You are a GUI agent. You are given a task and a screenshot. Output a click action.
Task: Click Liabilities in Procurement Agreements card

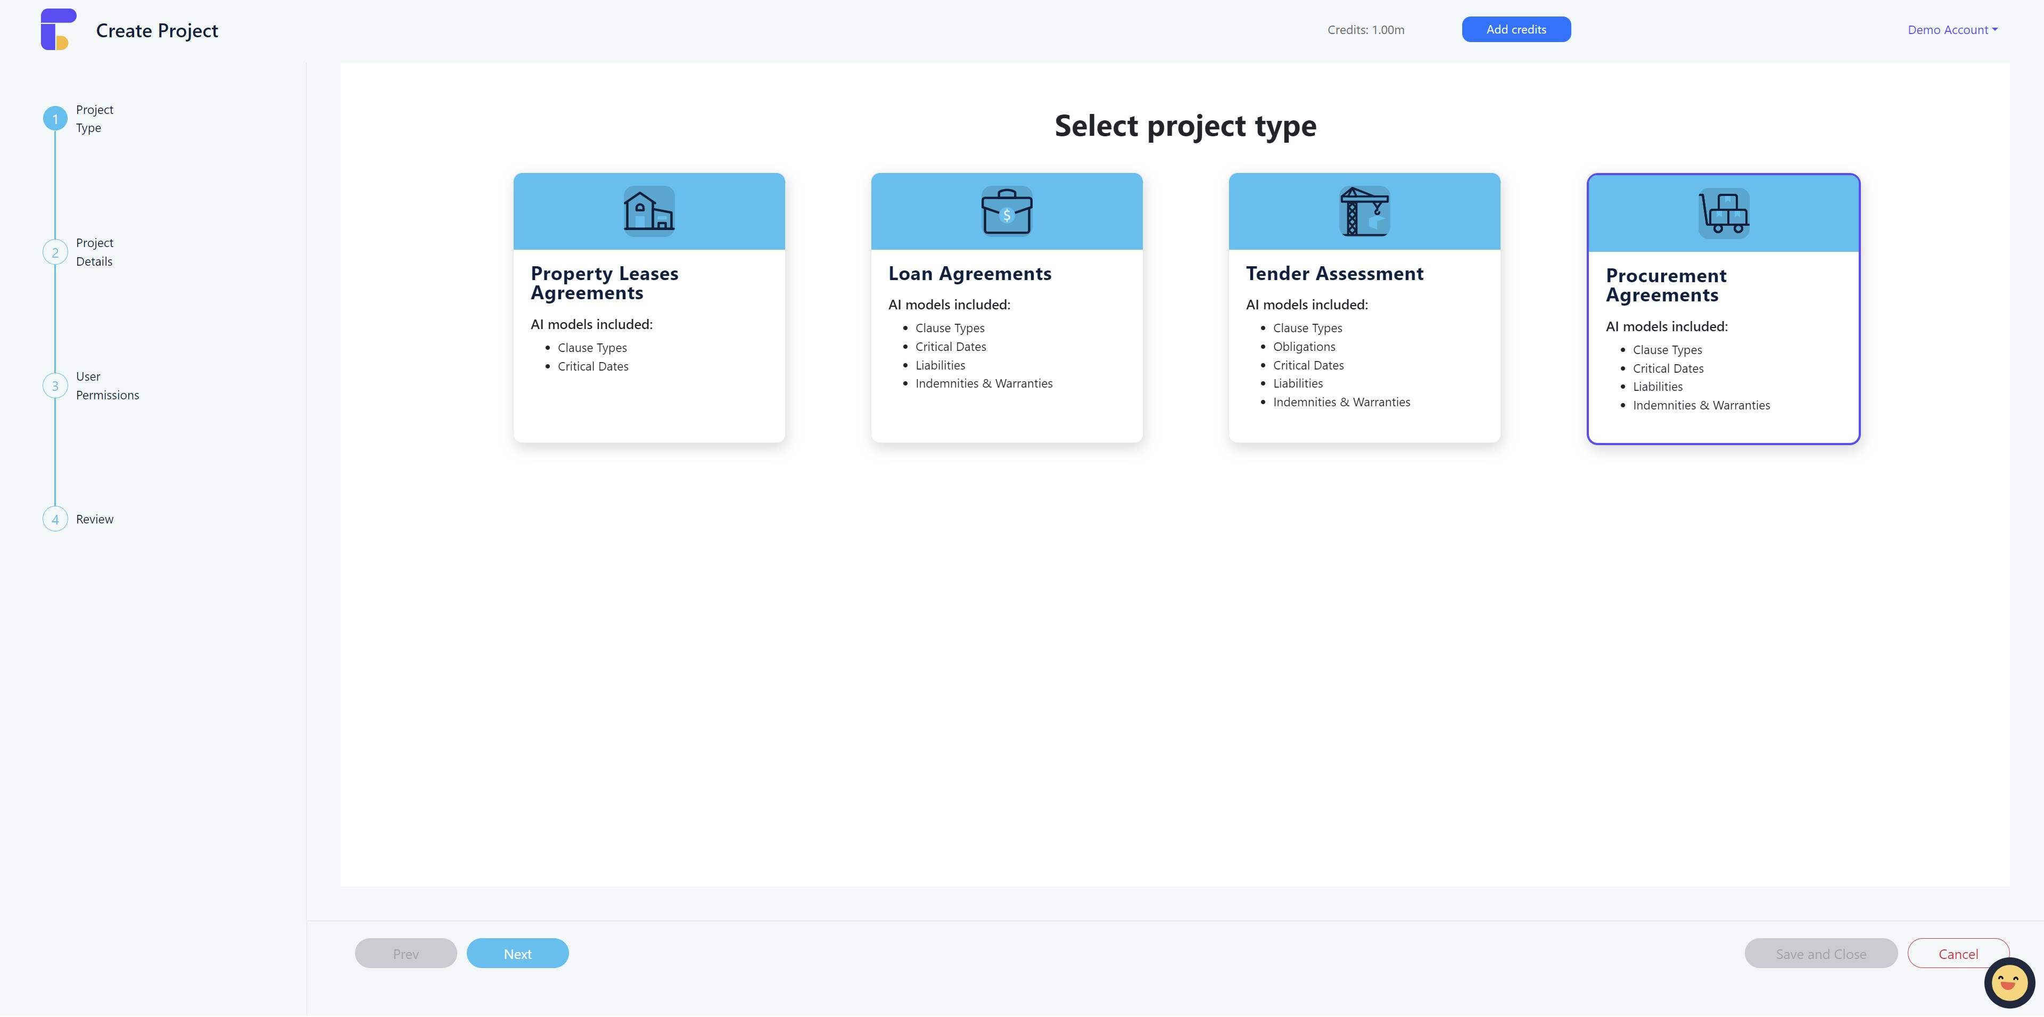pos(1658,387)
